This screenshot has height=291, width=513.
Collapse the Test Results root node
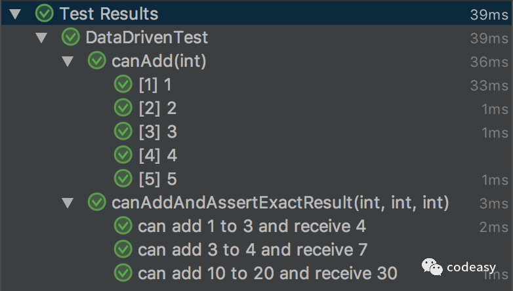click(16, 14)
